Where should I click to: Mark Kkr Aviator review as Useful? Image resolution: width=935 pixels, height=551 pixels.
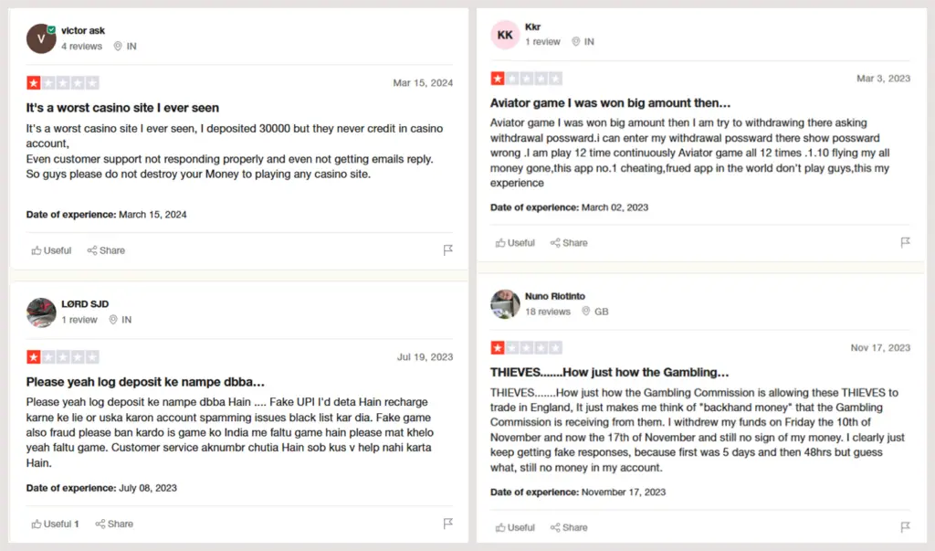pos(515,243)
